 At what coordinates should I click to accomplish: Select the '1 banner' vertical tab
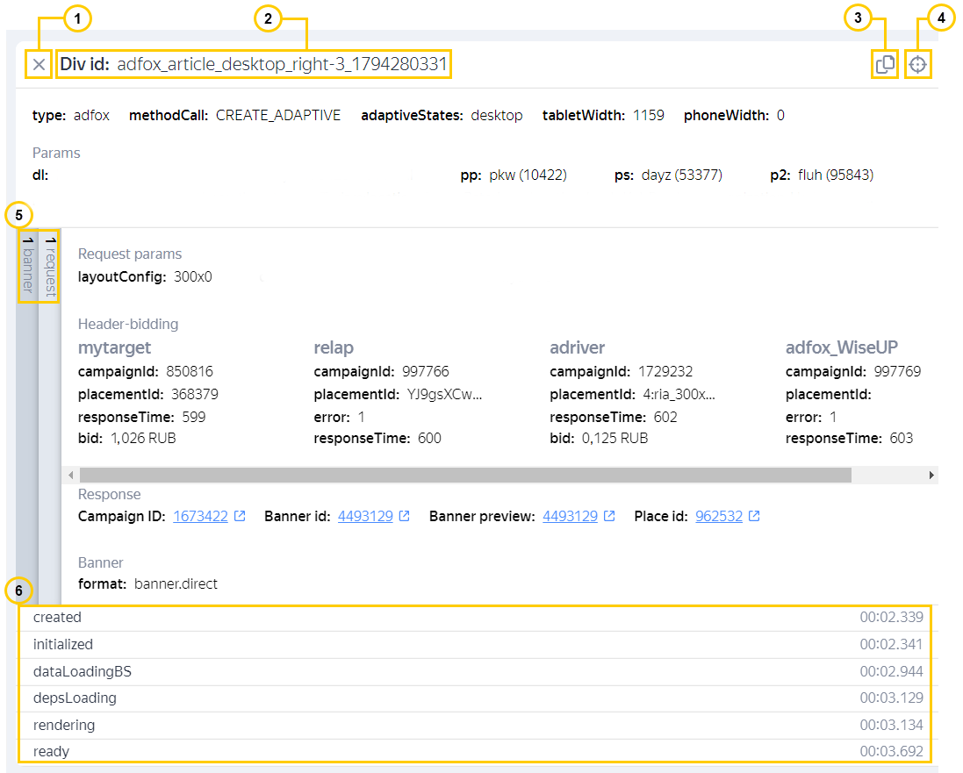point(28,264)
